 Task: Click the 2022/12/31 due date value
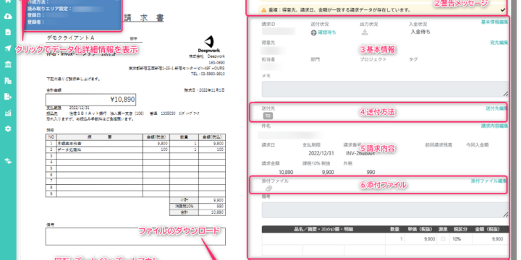[x=321, y=154]
